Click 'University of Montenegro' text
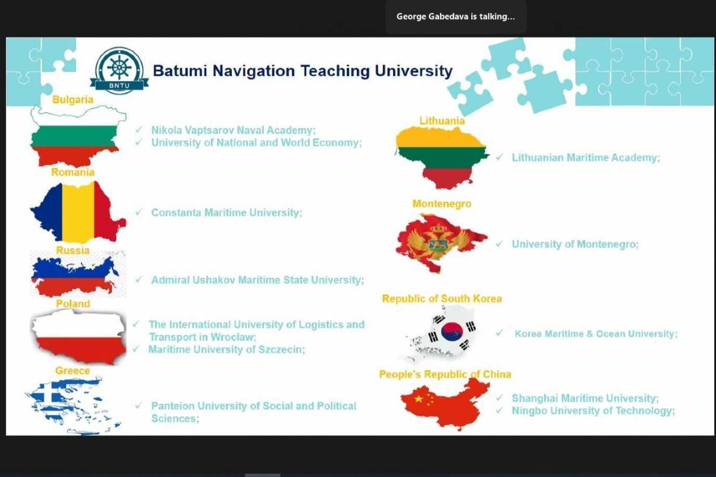 pos(575,244)
